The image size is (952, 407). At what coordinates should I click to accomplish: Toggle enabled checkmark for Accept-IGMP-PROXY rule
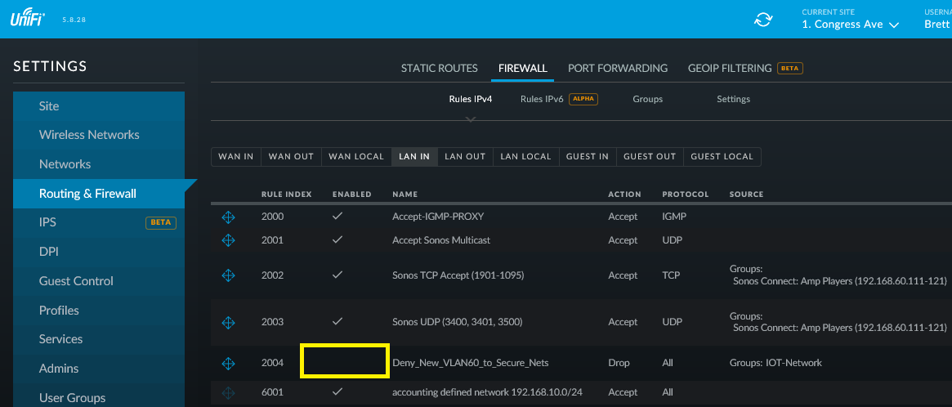coord(338,217)
